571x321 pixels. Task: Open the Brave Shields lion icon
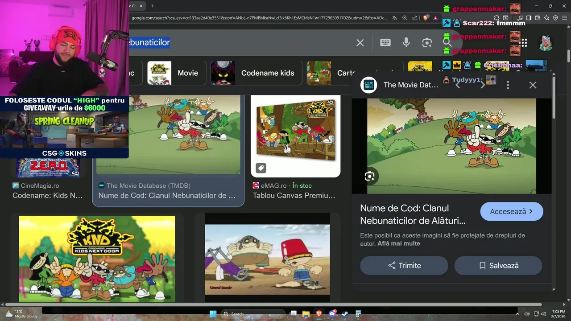click(426, 18)
